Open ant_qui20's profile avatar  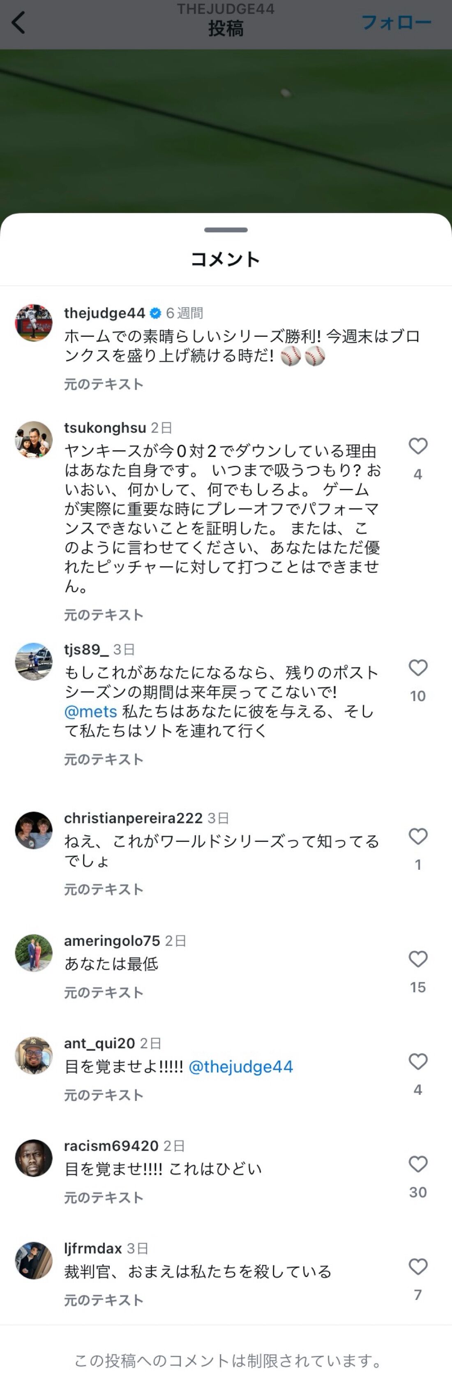point(34,1055)
